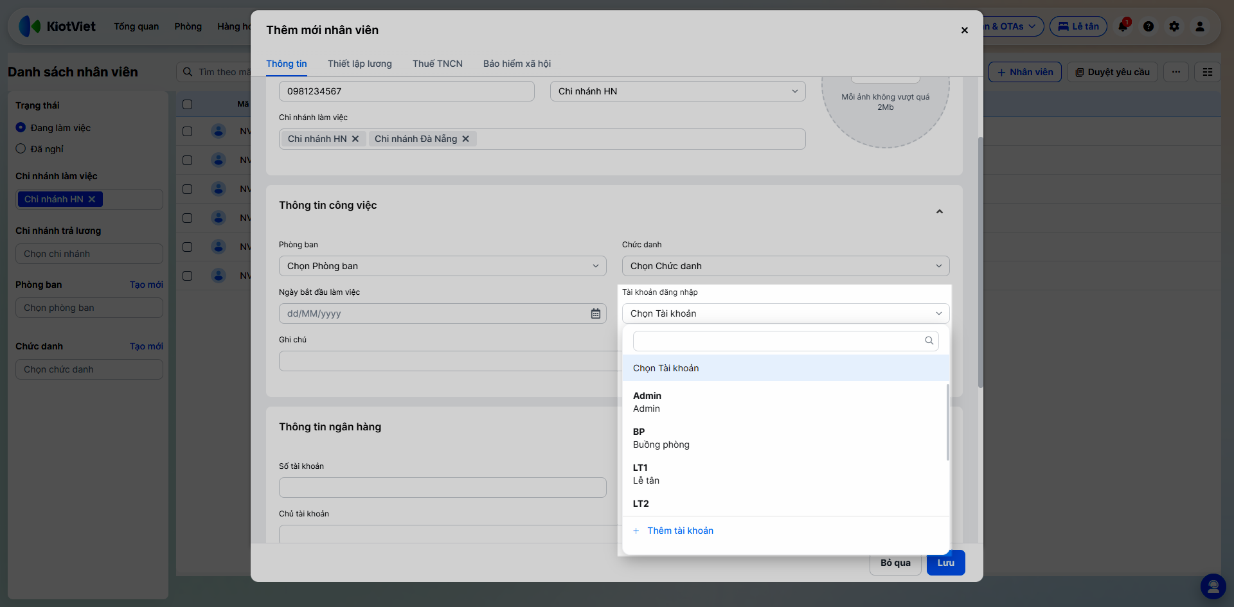The height and width of the screenshot is (607, 1234).
Task: Switch to the Thuế TNCN tab
Action: tap(438, 64)
